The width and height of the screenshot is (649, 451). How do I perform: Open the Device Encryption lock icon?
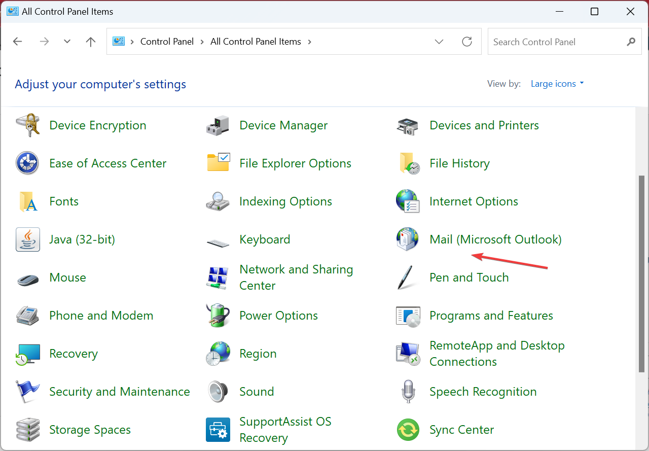[27, 125]
